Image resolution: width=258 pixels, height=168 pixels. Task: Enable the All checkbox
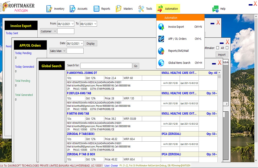pyautogui.click(x=227, y=48)
